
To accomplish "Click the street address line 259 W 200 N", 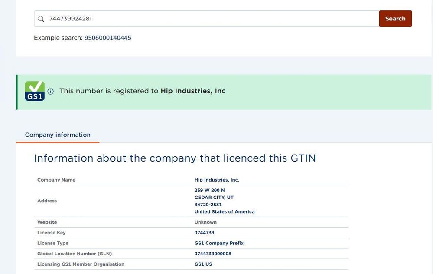I will tap(209, 191).
